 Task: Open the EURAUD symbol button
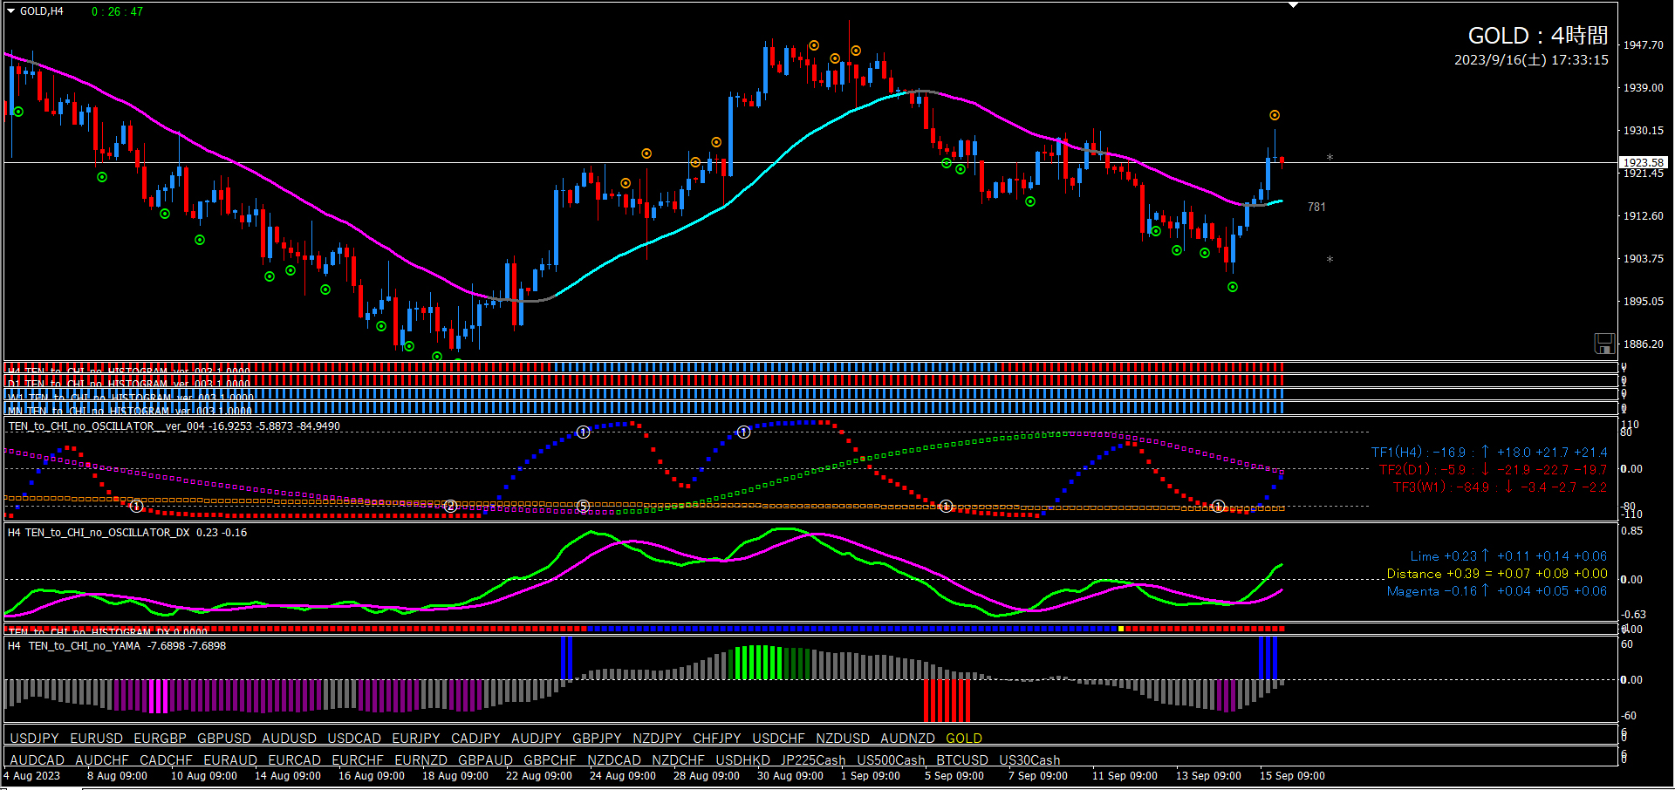pos(230,760)
